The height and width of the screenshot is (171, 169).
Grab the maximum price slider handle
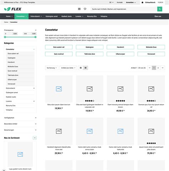point(35,37)
